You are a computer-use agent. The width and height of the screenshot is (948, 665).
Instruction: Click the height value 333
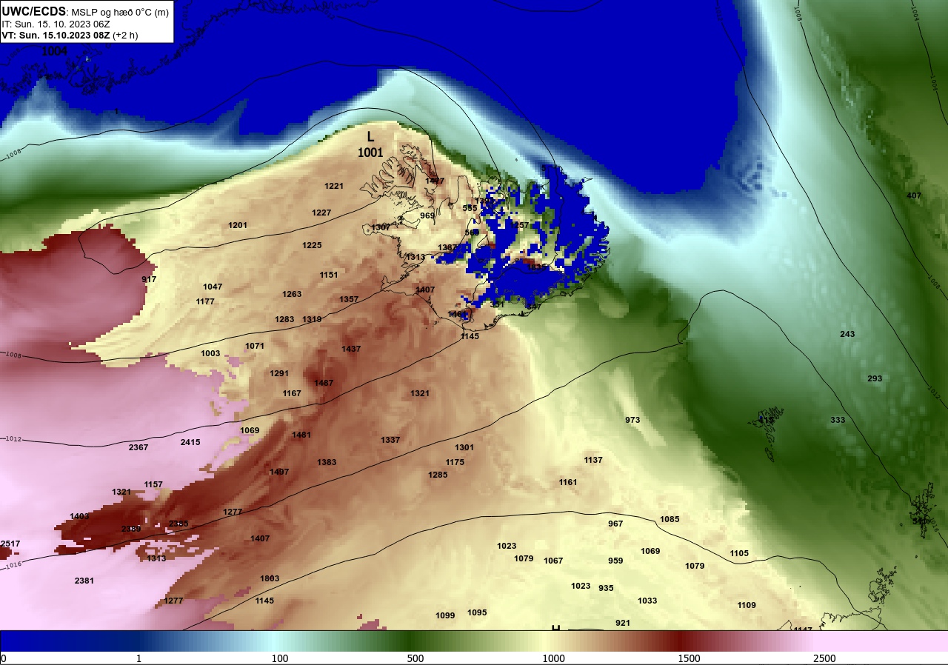point(838,420)
